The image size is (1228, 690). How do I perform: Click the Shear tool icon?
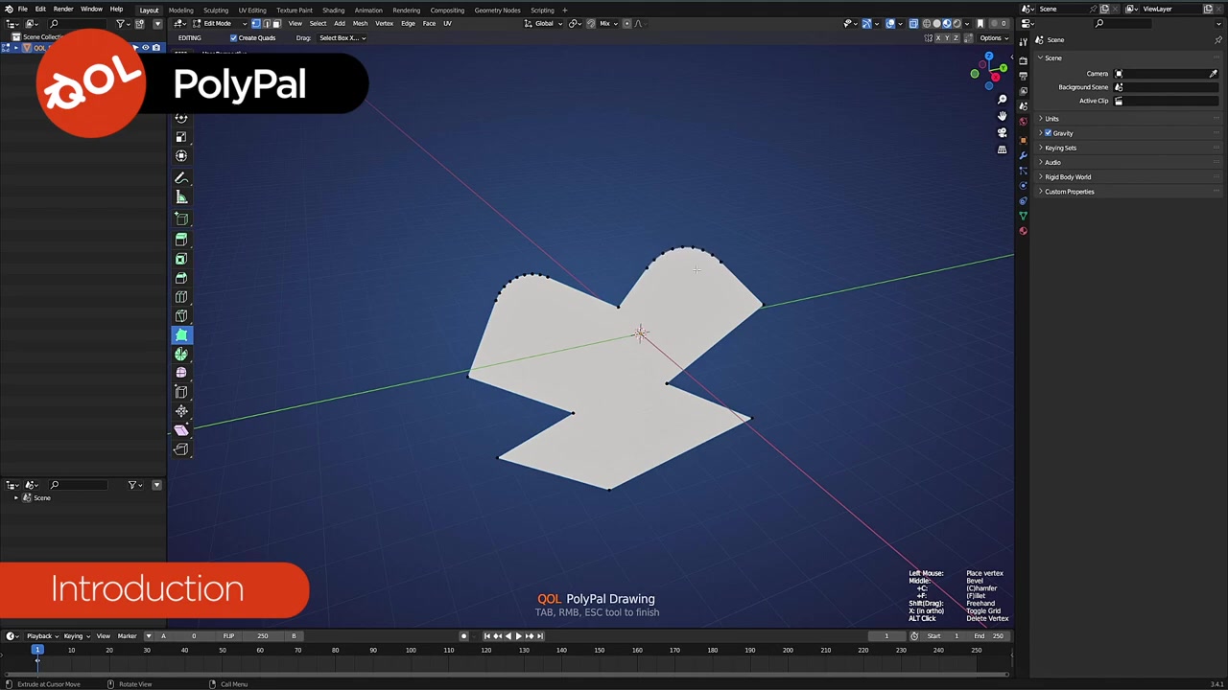(x=181, y=430)
